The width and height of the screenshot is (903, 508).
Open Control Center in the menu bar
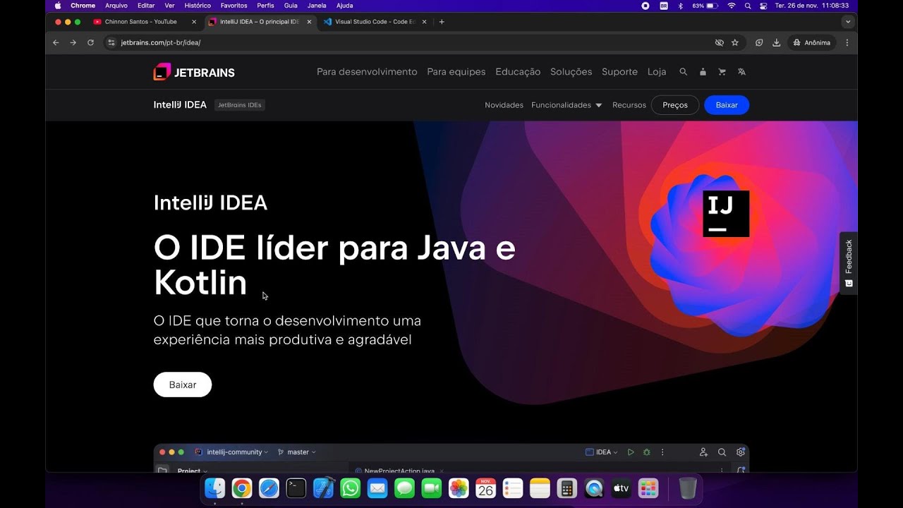(763, 6)
